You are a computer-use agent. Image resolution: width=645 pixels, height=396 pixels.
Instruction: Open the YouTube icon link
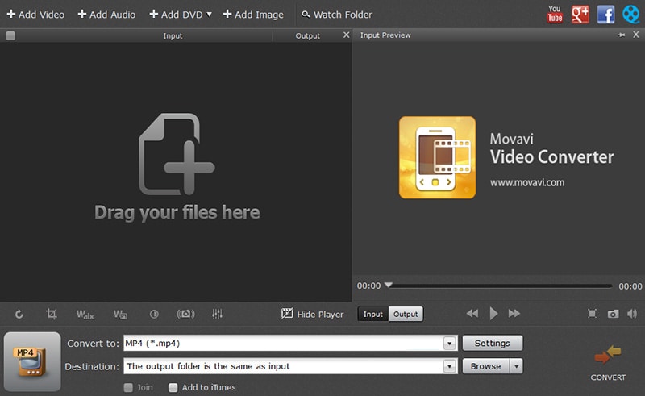click(x=555, y=14)
